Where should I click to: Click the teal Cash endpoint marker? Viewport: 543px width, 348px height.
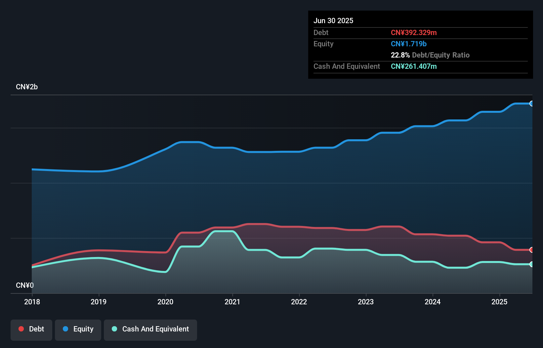pos(531,264)
